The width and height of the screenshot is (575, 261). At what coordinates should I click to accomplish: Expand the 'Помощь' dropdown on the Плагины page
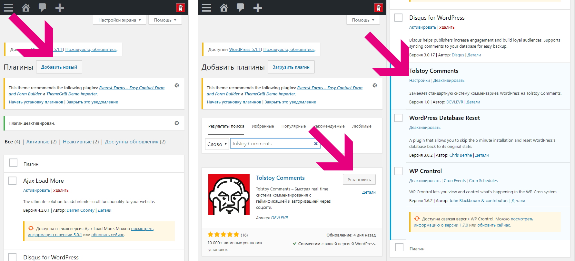tap(165, 20)
